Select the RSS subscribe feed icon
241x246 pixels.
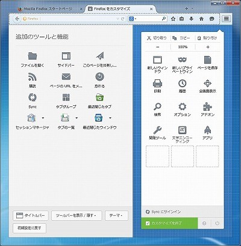coord(33,77)
